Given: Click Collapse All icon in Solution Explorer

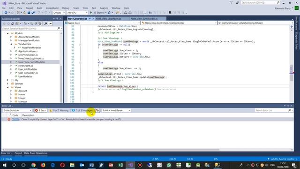Looking at the screenshot, I should [x=36, y=23].
